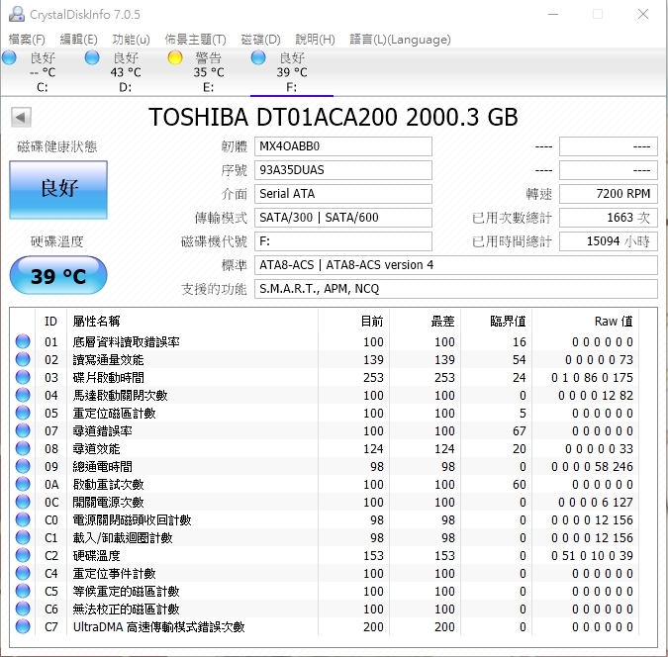Image resolution: width=668 pixels, height=657 pixels.
Task: Click status icon for attribute C7
Action: 23,626
